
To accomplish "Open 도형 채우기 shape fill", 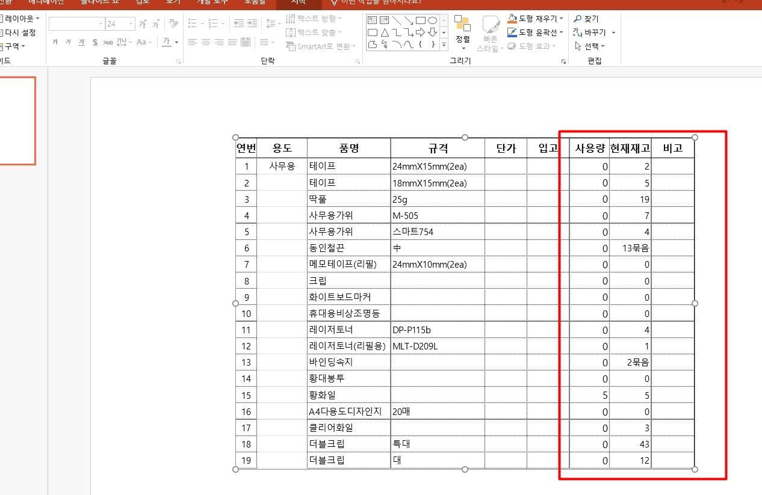I will (x=536, y=19).
